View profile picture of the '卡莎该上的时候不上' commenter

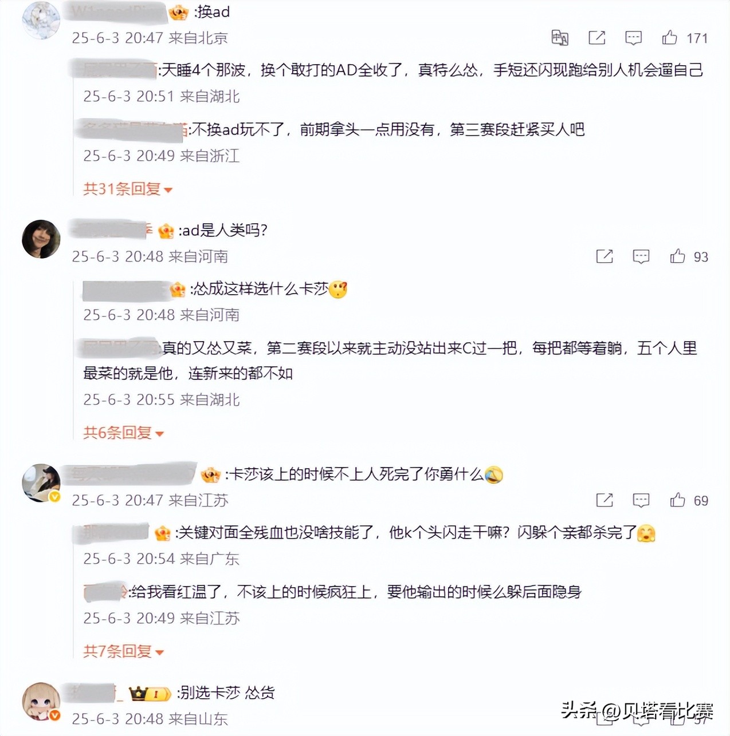point(41,482)
